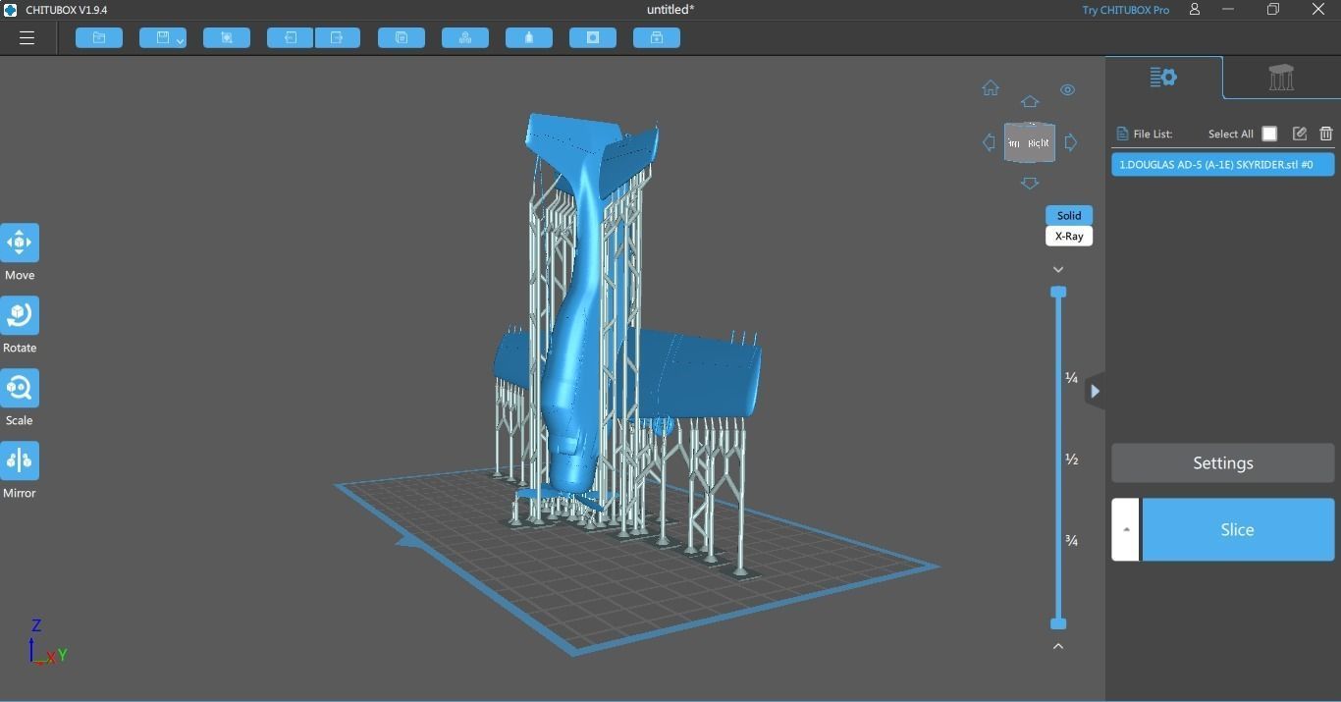Click the save project floppy icon
This screenshot has width=1341, height=702.
click(x=162, y=38)
